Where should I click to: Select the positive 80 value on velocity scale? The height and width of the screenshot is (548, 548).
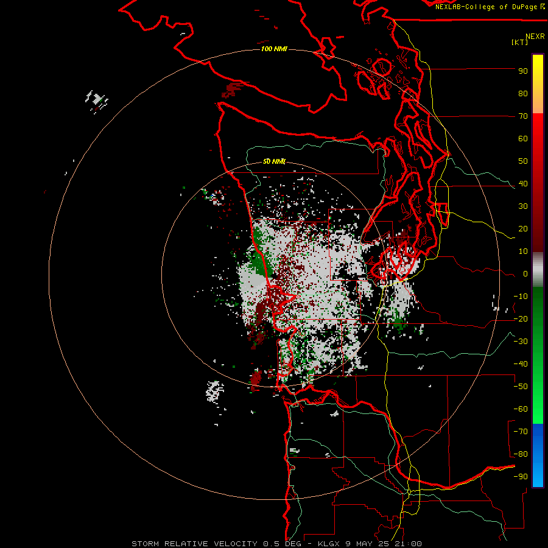click(x=523, y=94)
